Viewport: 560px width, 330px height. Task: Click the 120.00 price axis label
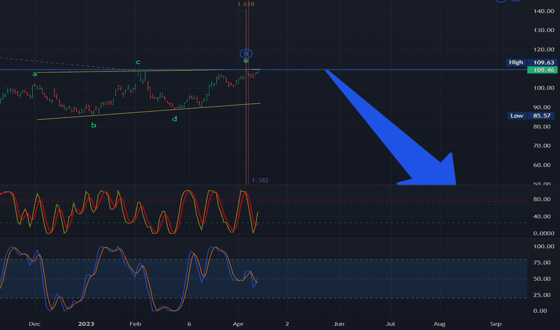pos(544,50)
